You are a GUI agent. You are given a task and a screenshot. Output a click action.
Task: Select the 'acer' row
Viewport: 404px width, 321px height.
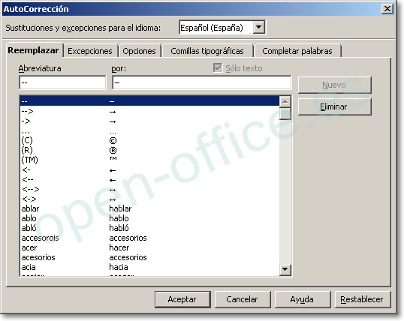[x=149, y=248]
